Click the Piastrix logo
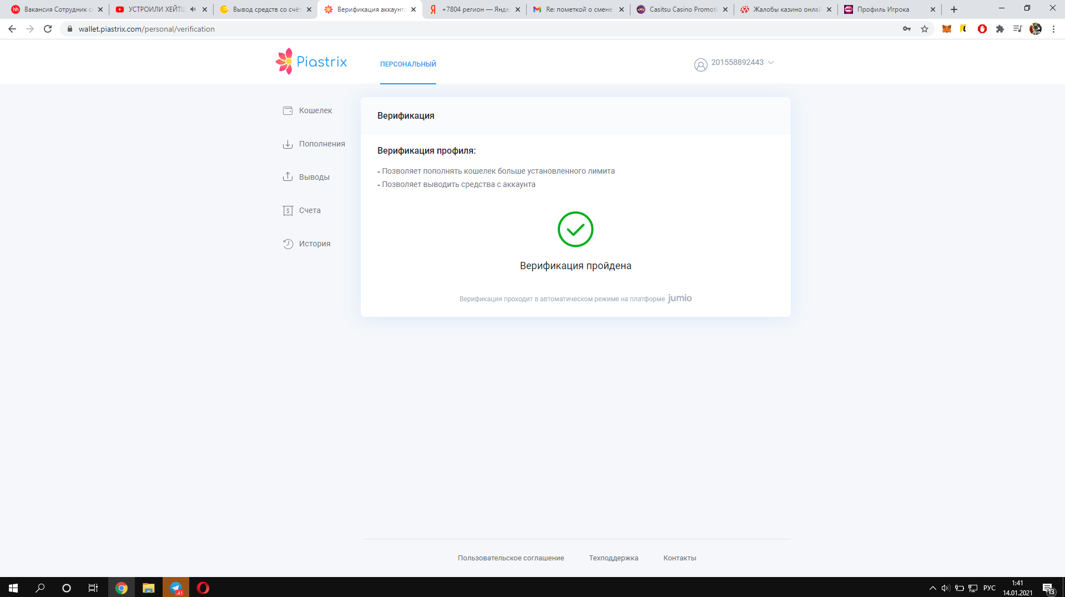This screenshot has height=597, width=1065. coord(311,62)
